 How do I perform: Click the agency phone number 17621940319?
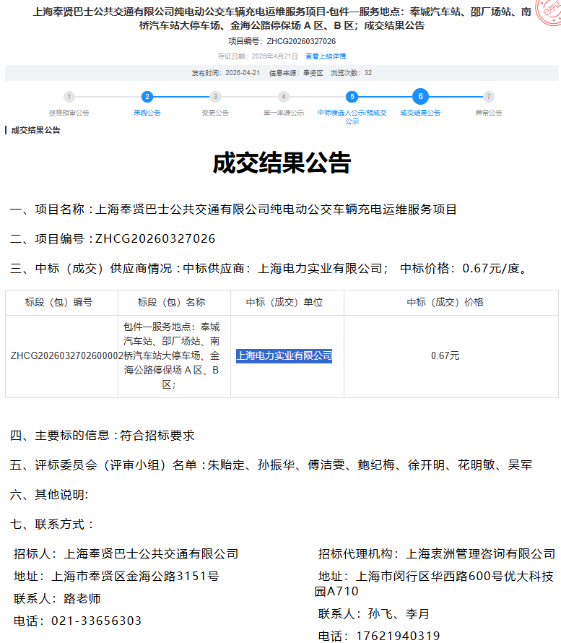tap(398, 636)
